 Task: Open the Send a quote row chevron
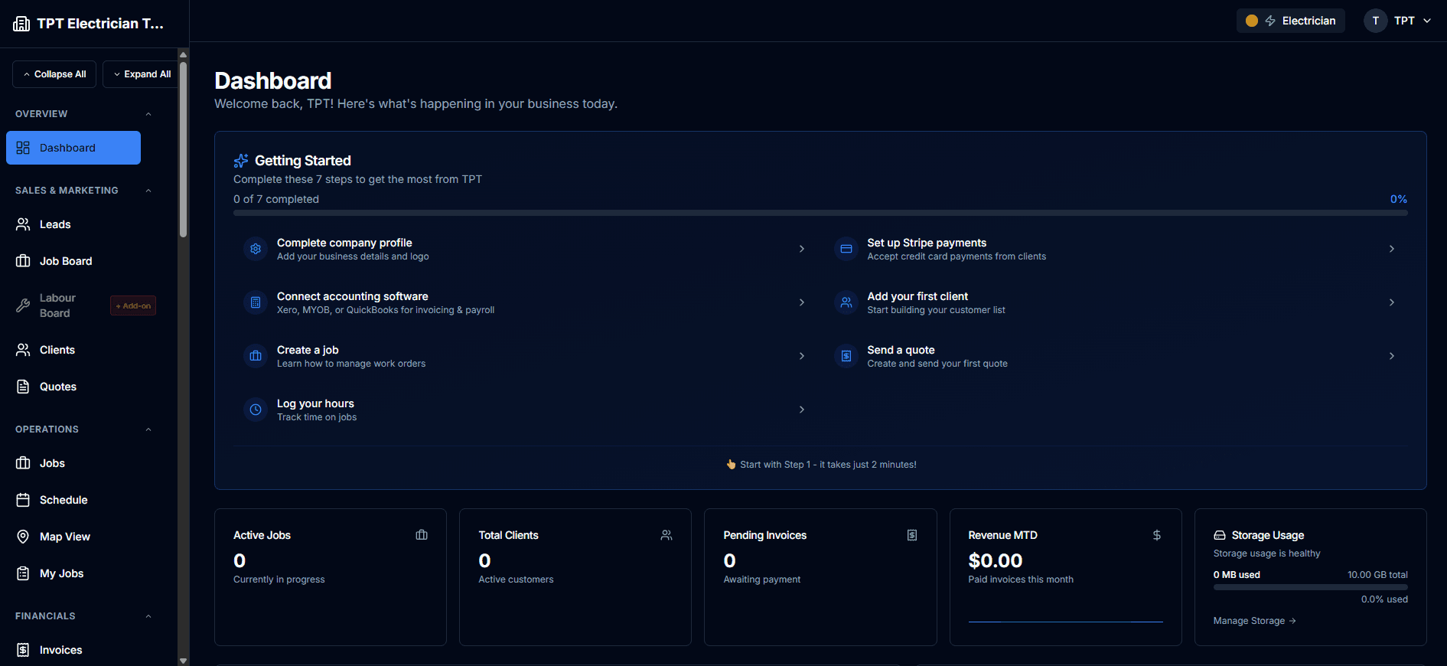click(x=1392, y=356)
